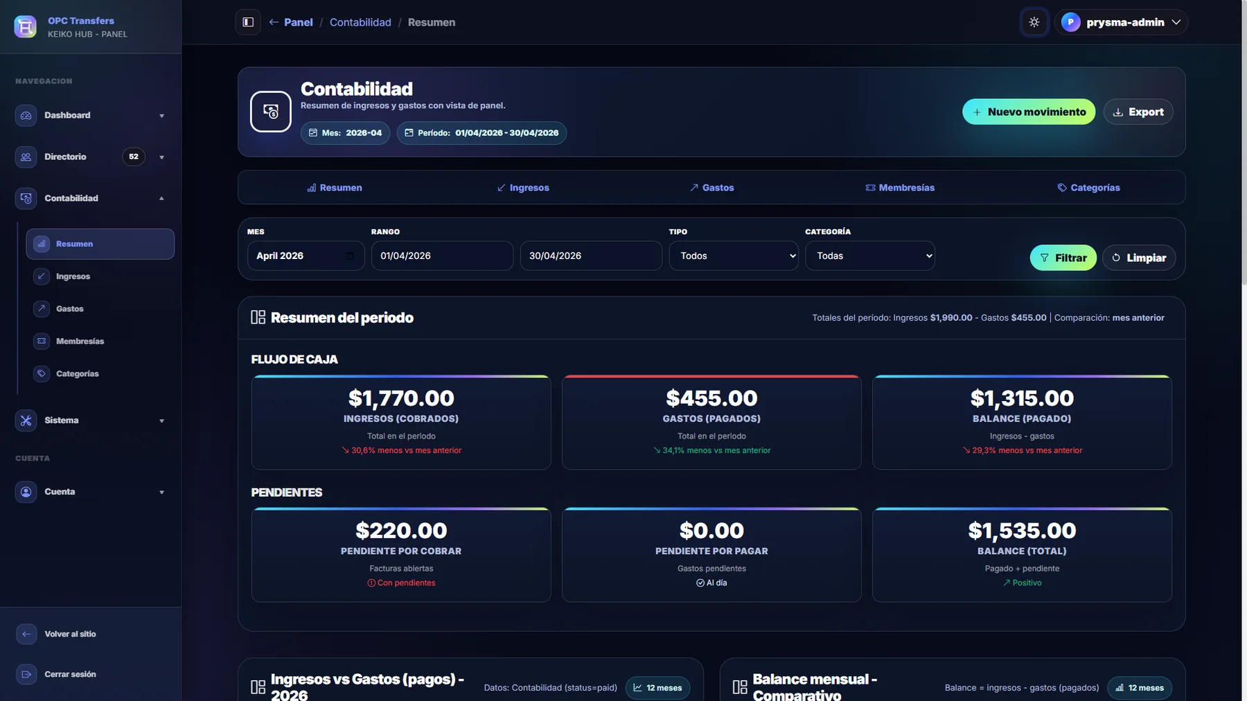The height and width of the screenshot is (701, 1247).
Task: Click the Período date range chip
Action: (x=481, y=133)
